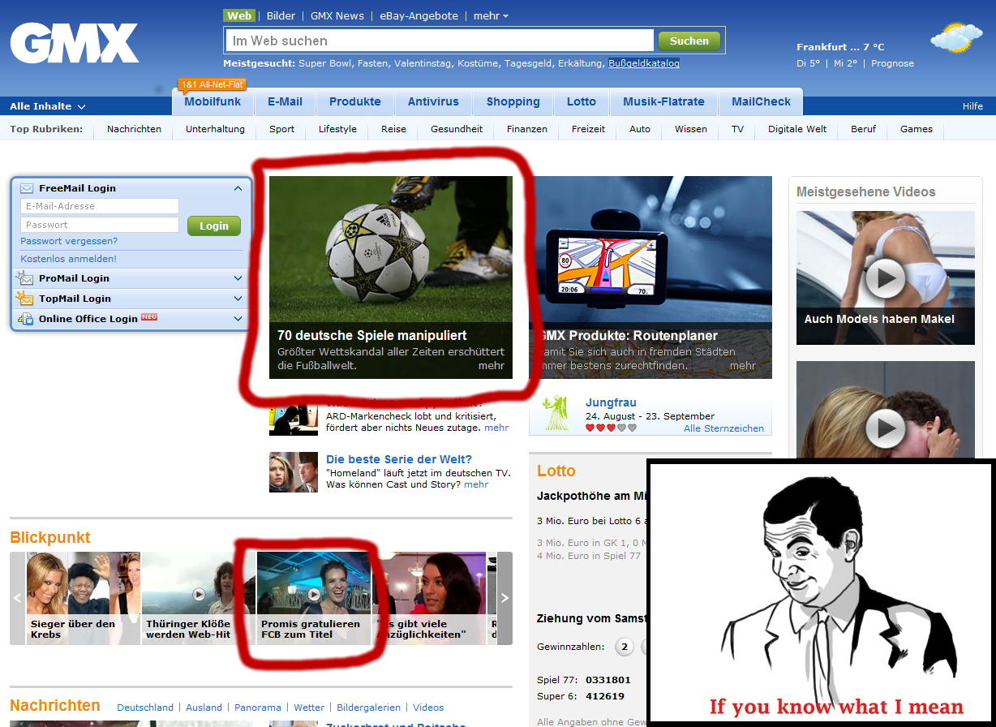Open the GMX Routenplaner teaser image

pyautogui.click(x=650, y=277)
